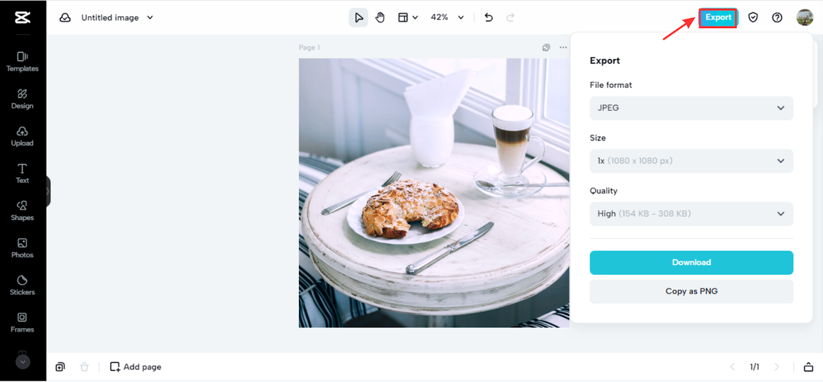Go to previous page arrow
823x382 pixels.
pyautogui.click(x=732, y=367)
